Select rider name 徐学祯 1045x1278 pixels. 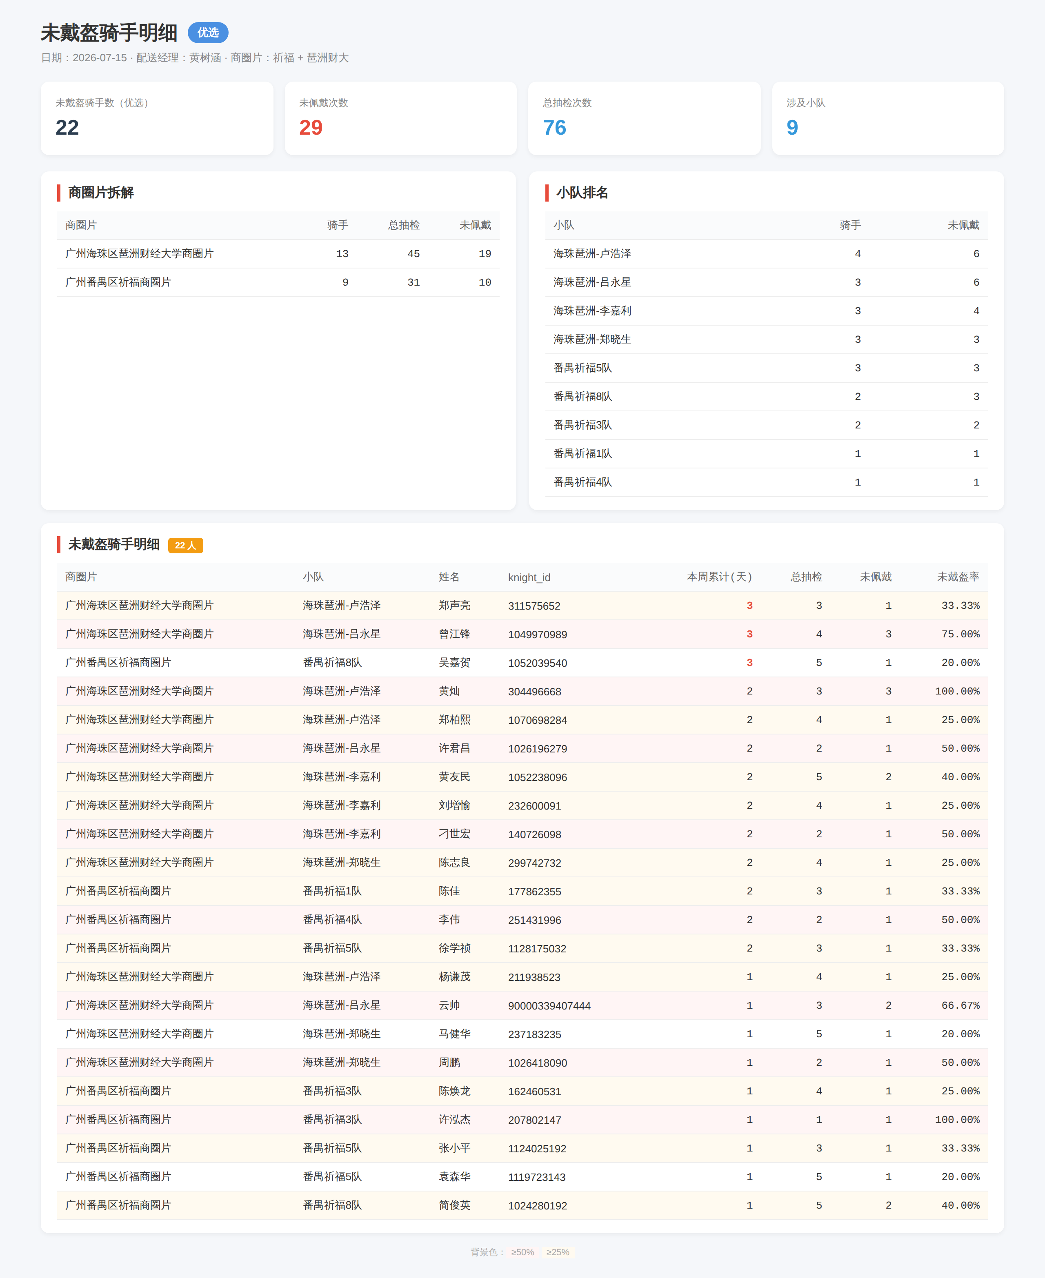pyautogui.click(x=454, y=948)
